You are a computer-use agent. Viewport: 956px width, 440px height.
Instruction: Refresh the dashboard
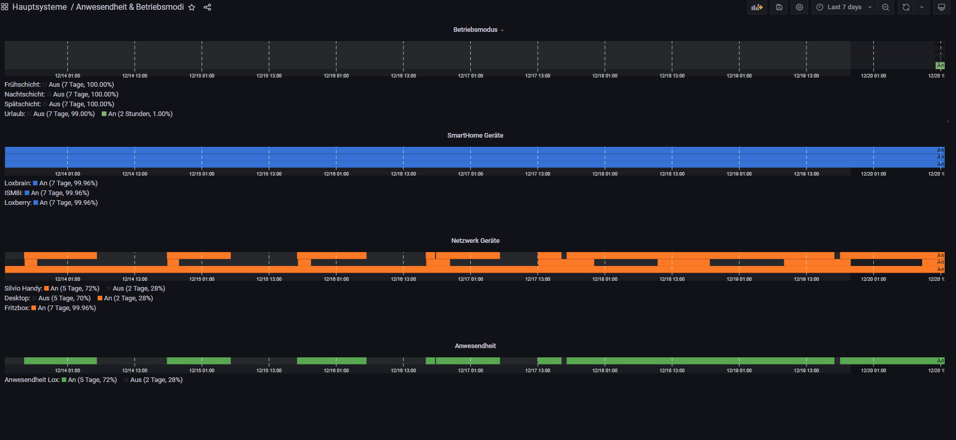pyautogui.click(x=906, y=7)
